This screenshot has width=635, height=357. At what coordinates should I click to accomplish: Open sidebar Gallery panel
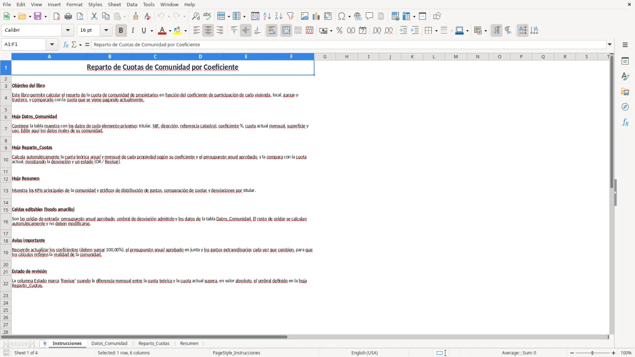[x=625, y=91]
